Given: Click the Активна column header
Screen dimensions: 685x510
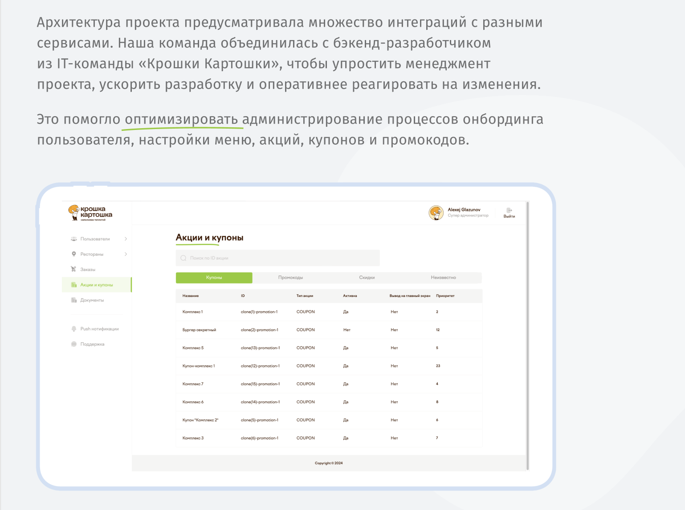Looking at the screenshot, I should [350, 296].
